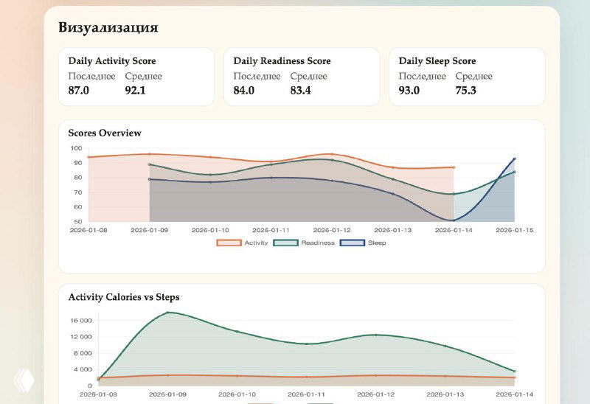Click the Scores Overview chart title

[105, 133]
